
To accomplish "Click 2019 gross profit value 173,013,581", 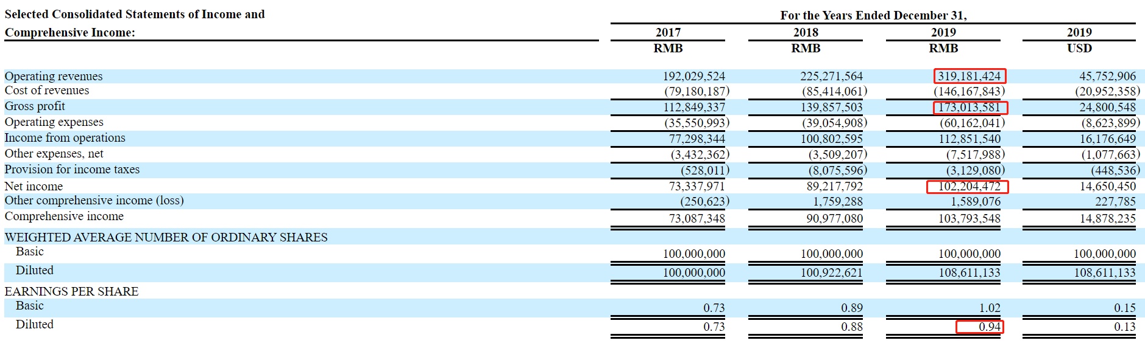I will 970,108.
